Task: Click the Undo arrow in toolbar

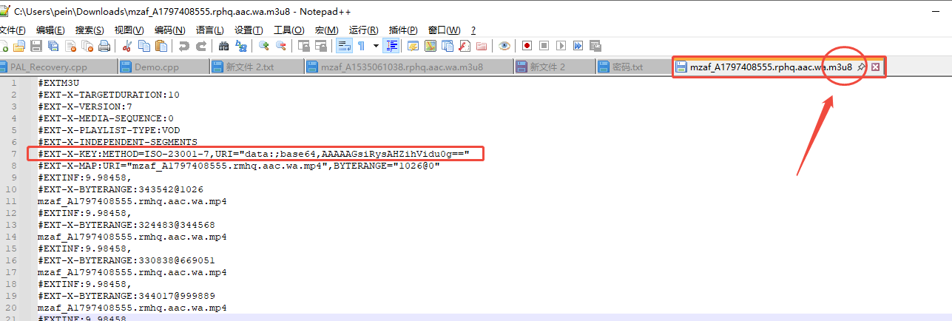Action: [x=183, y=46]
